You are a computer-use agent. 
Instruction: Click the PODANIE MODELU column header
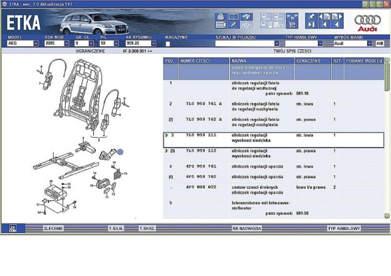pyautogui.click(x=364, y=61)
